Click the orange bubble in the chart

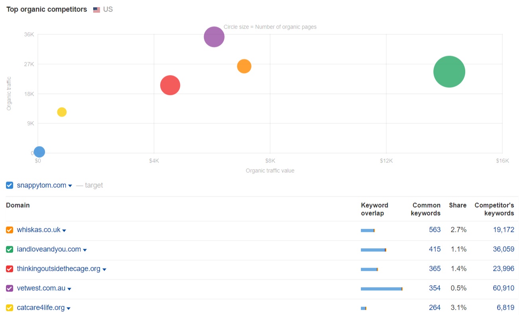[244, 66]
